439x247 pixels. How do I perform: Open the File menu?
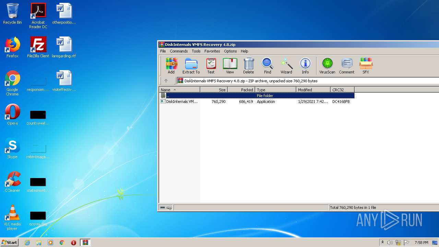pos(163,51)
